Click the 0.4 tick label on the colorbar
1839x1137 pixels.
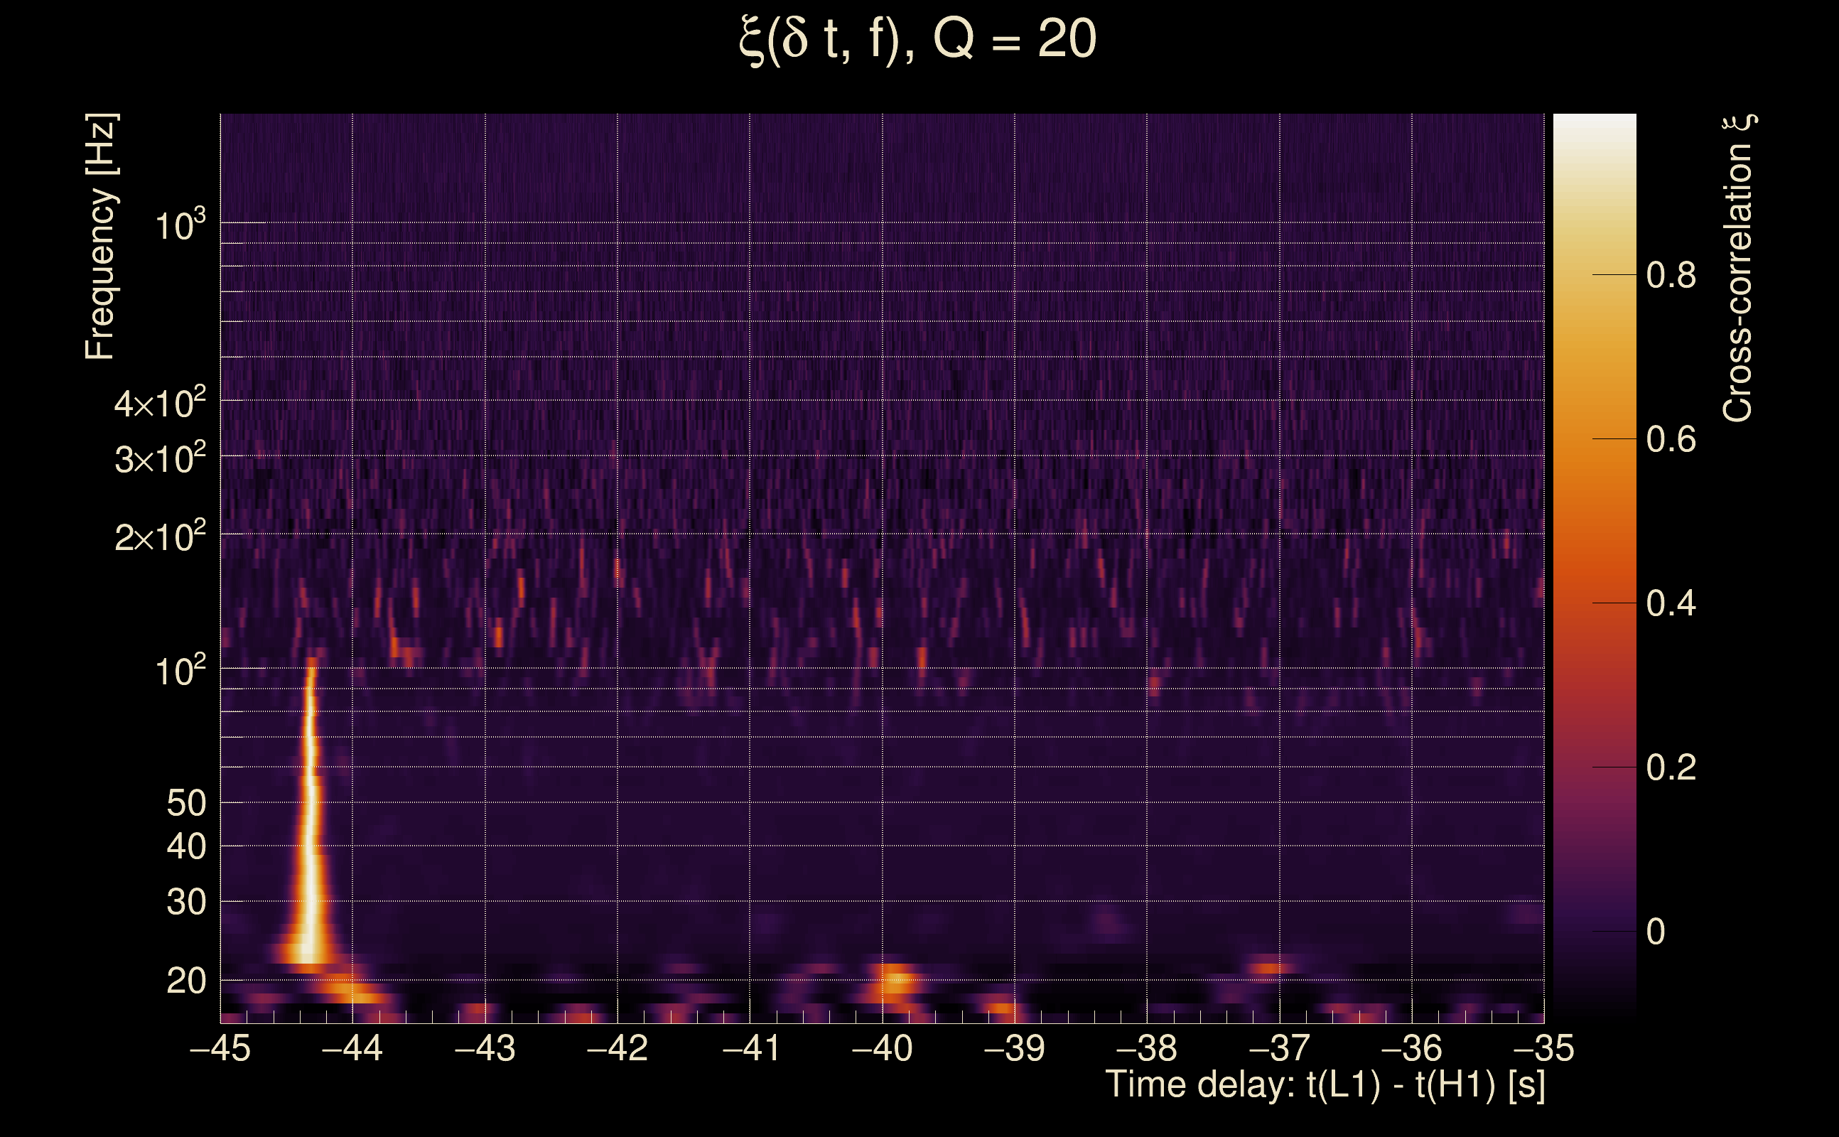tap(1671, 604)
